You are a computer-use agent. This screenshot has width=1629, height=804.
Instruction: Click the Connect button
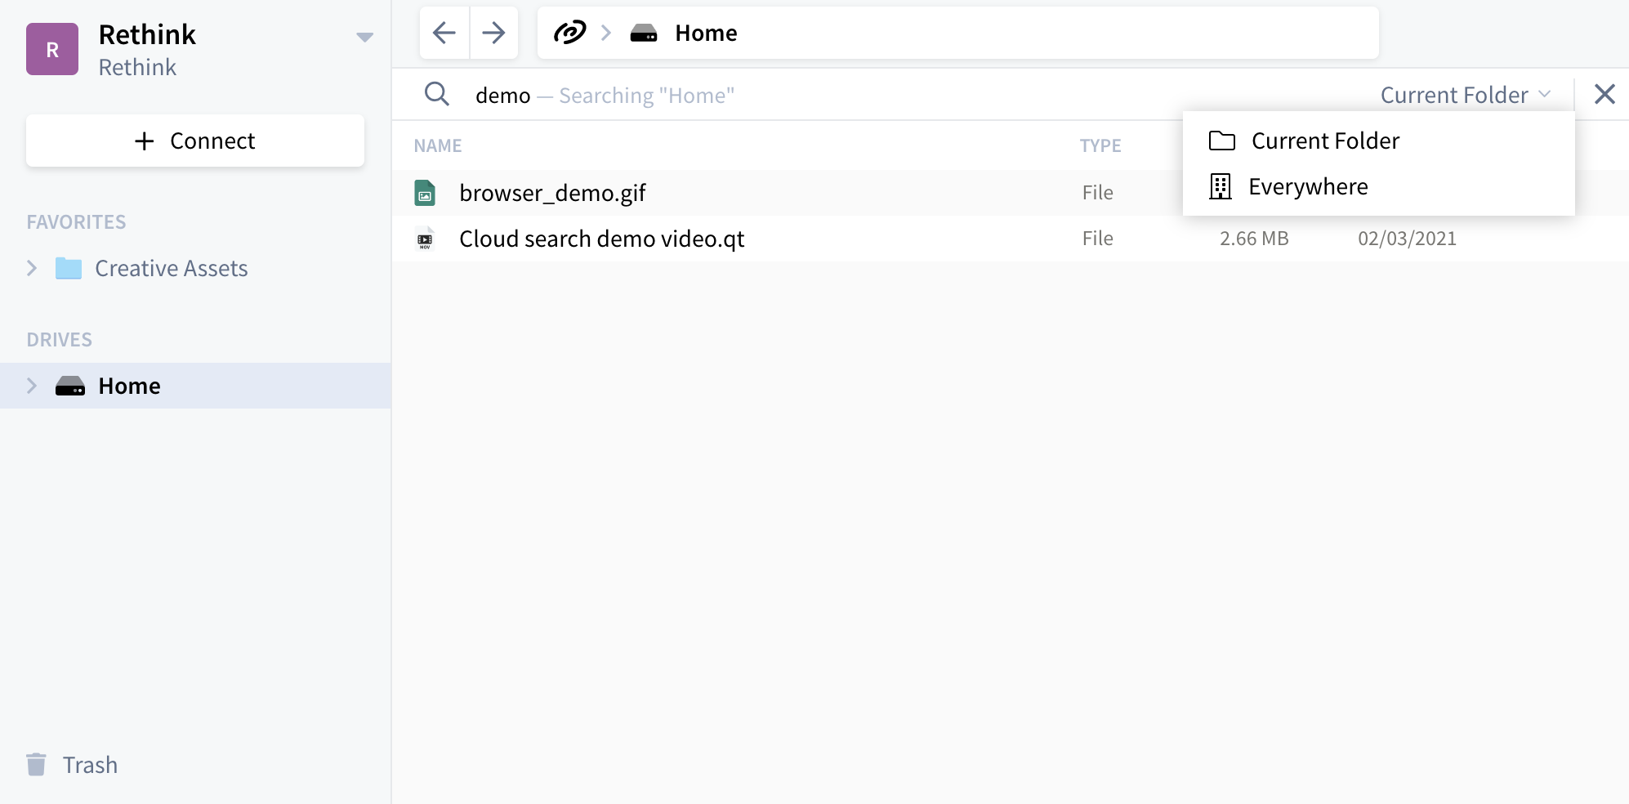point(195,141)
